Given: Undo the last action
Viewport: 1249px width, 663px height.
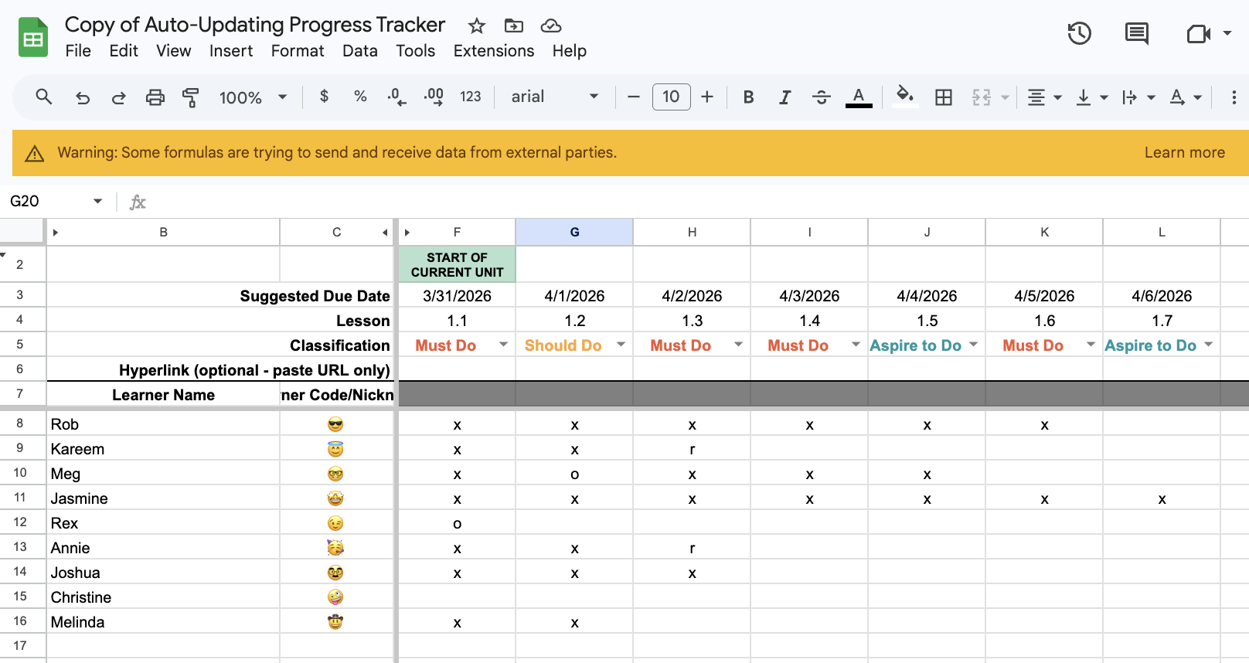Looking at the screenshot, I should click(82, 97).
